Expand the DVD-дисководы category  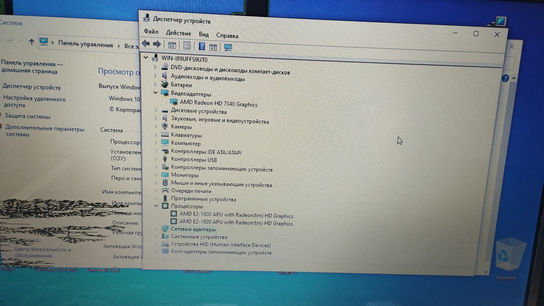coord(155,67)
